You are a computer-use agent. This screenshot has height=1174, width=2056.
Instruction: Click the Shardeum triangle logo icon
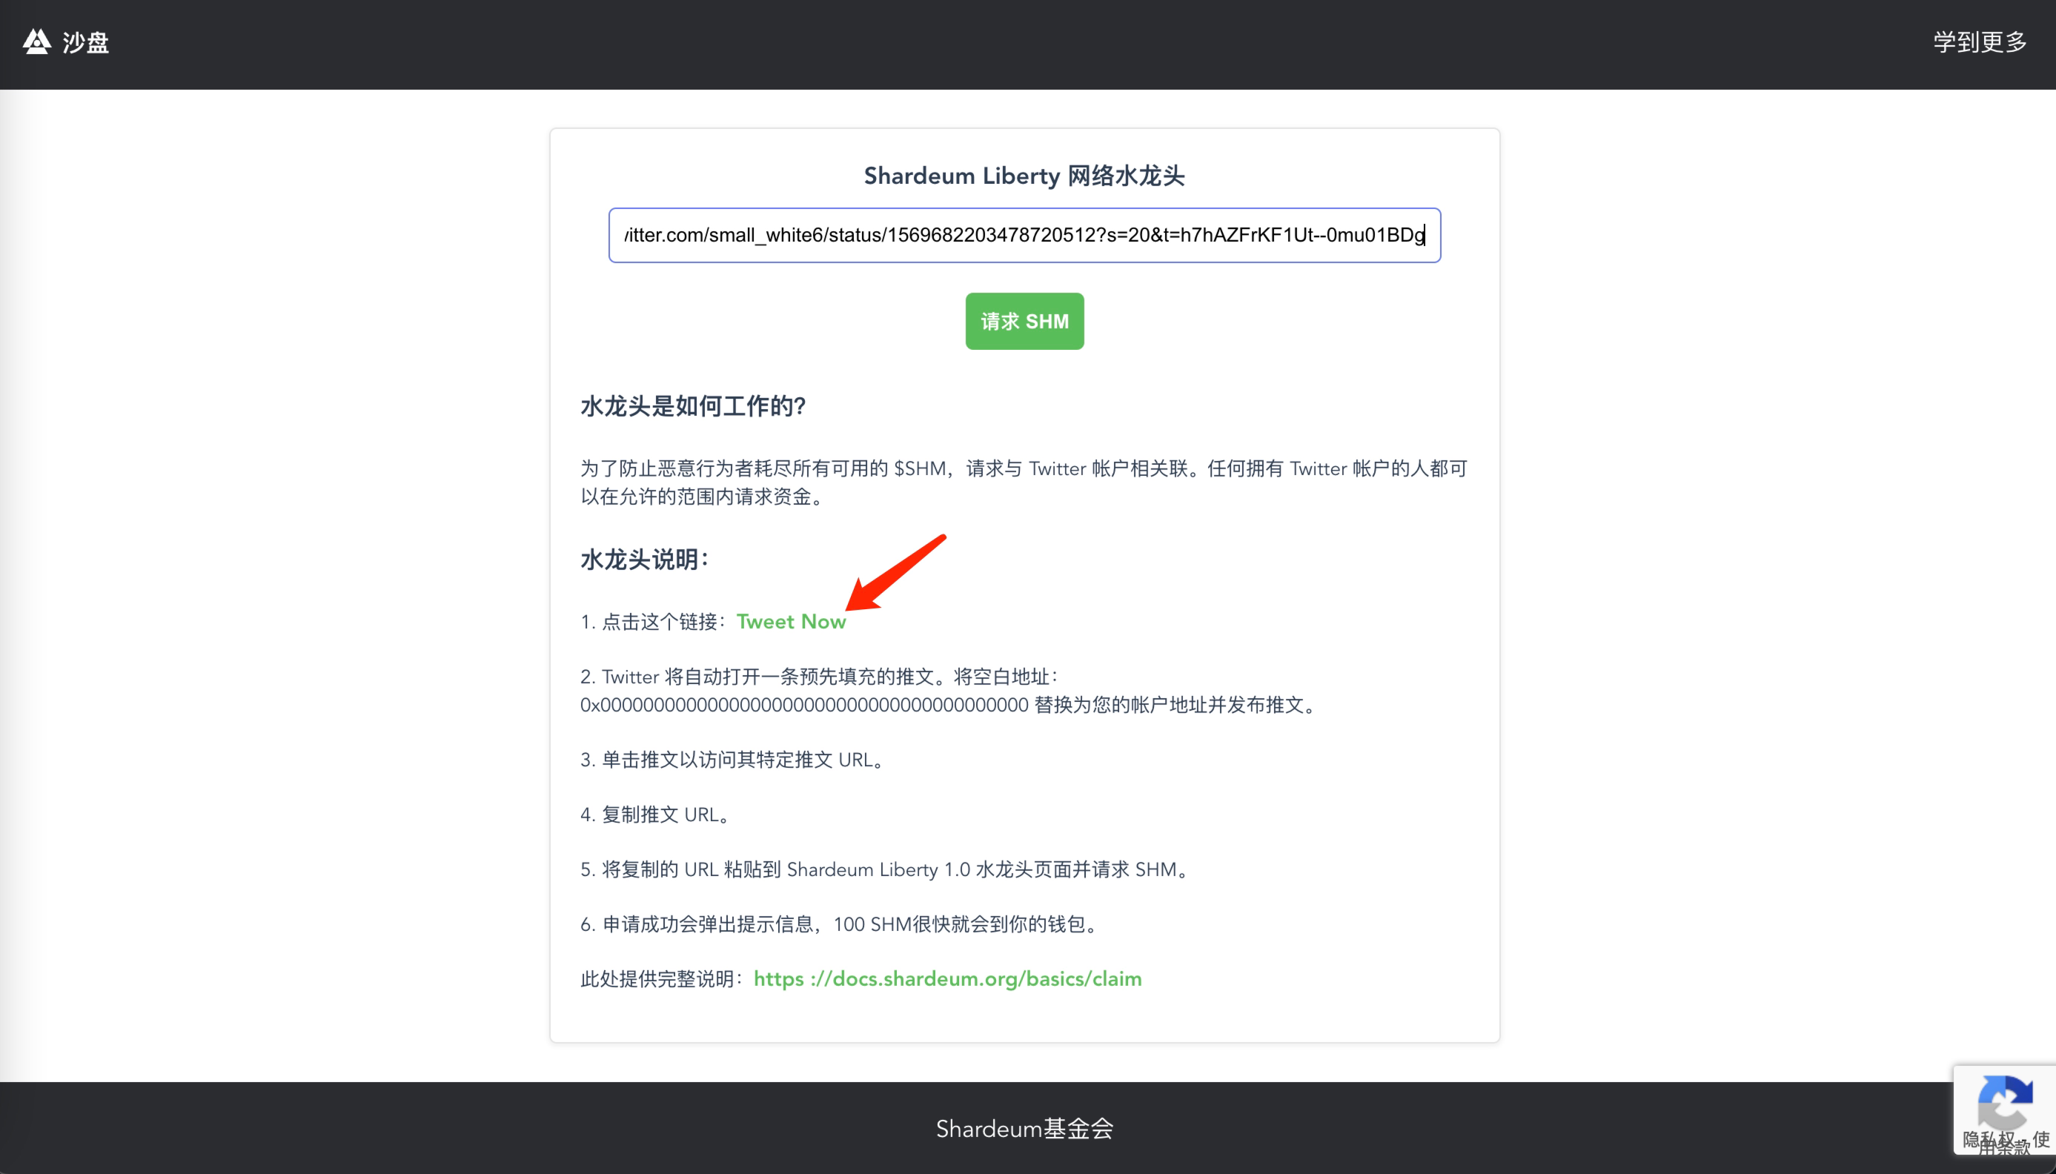pyautogui.click(x=36, y=41)
